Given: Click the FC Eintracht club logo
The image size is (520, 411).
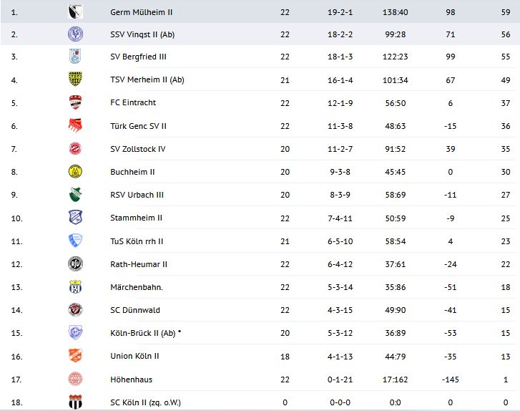Looking at the screenshot, I should [x=75, y=102].
